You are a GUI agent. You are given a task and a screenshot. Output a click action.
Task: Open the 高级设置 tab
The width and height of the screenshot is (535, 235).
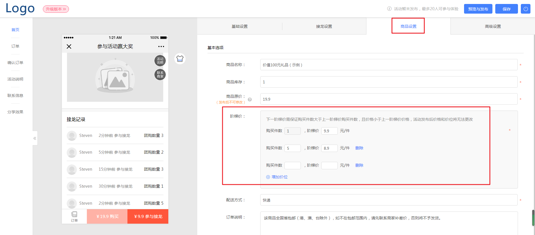493,26
